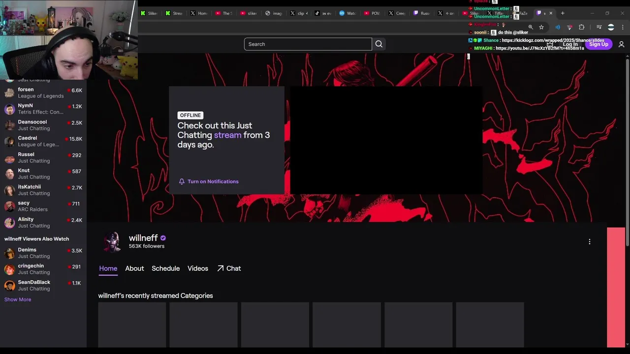Open the willneff channel name link

(143, 238)
